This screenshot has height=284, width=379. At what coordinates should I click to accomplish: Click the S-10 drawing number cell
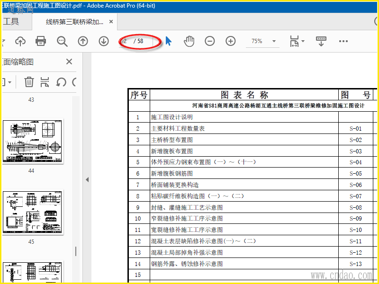click(x=356, y=230)
